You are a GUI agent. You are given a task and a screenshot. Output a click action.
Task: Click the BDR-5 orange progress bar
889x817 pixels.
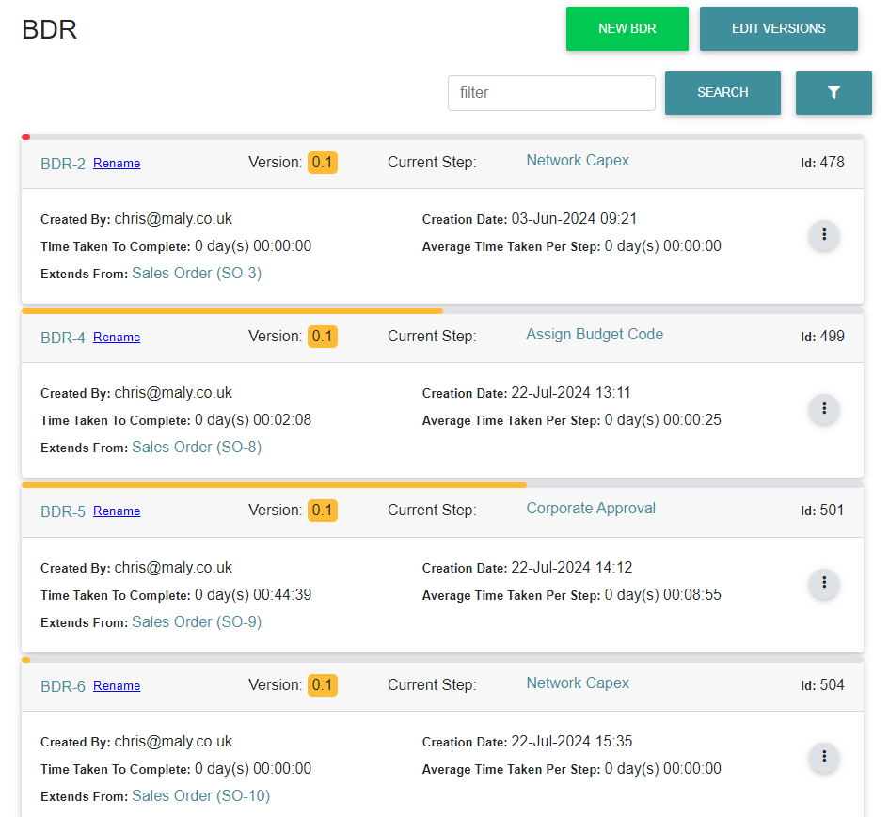pos(273,485)
